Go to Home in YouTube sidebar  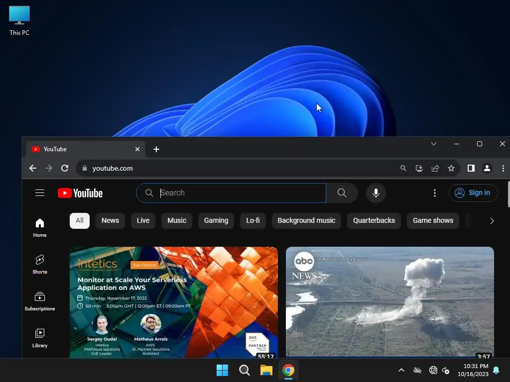click(x=40, y=228)
